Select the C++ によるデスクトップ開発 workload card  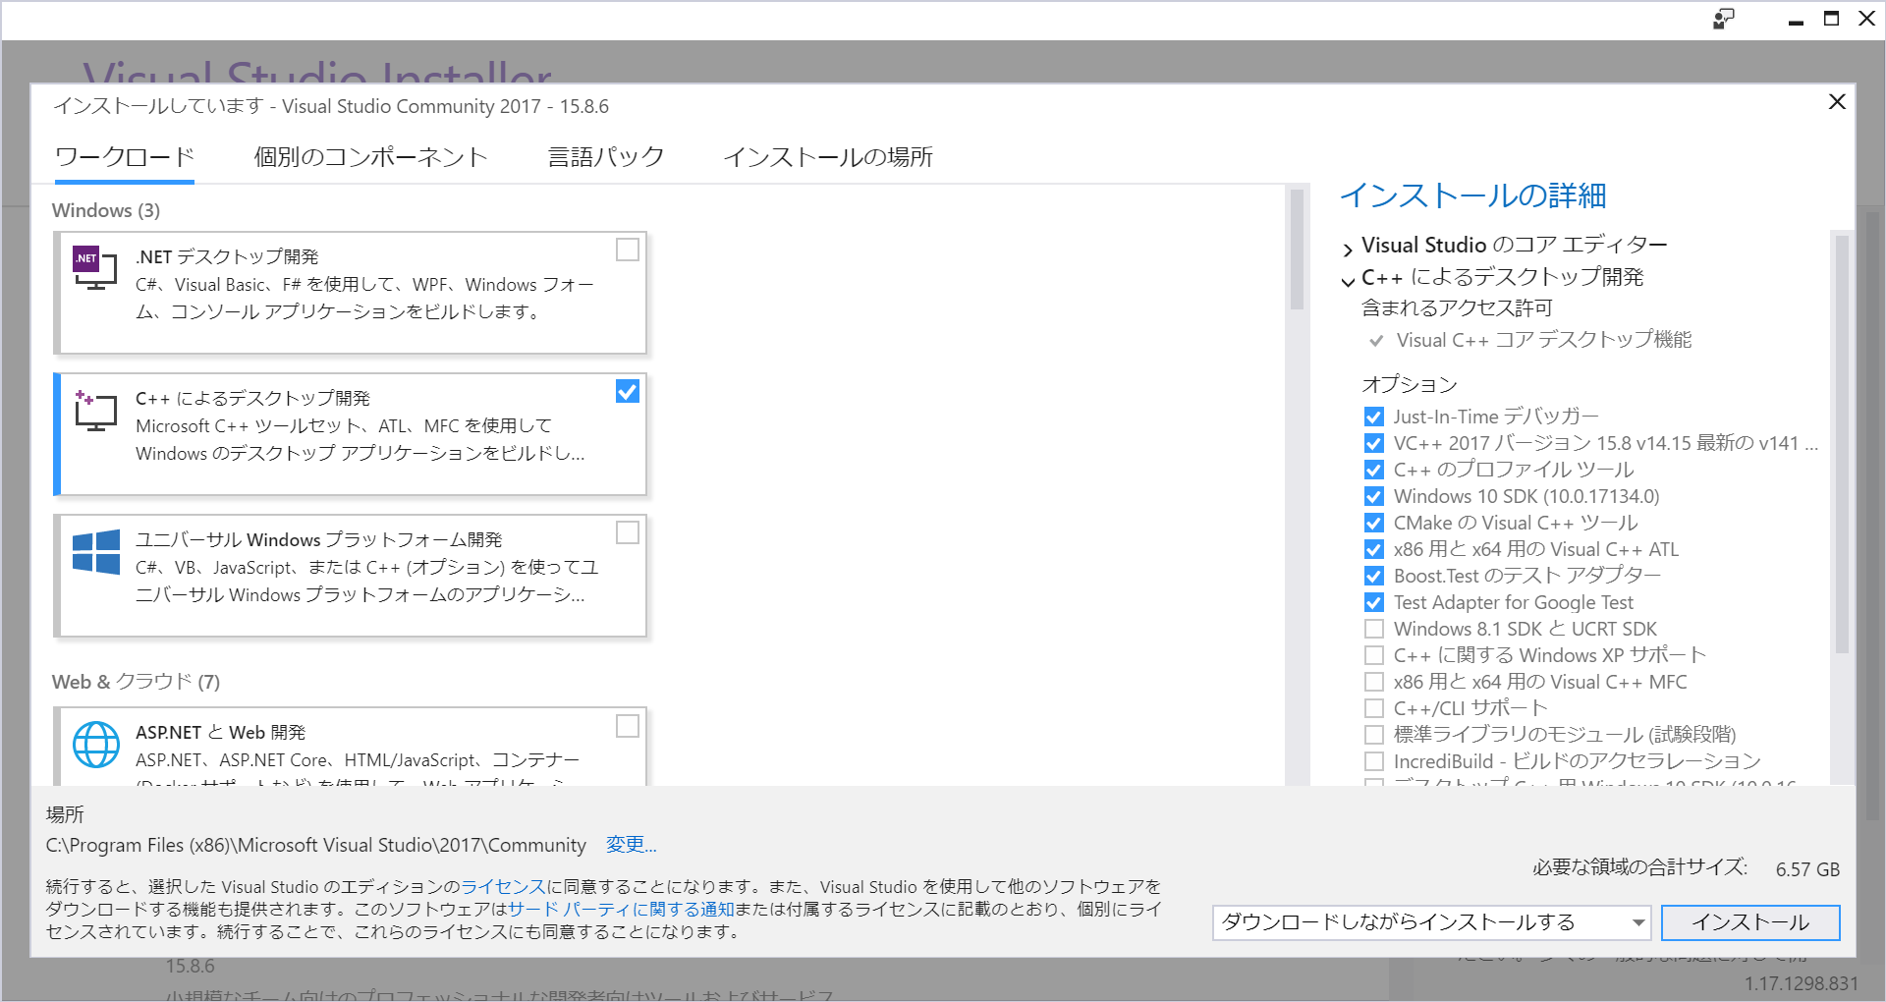[351, 434]
